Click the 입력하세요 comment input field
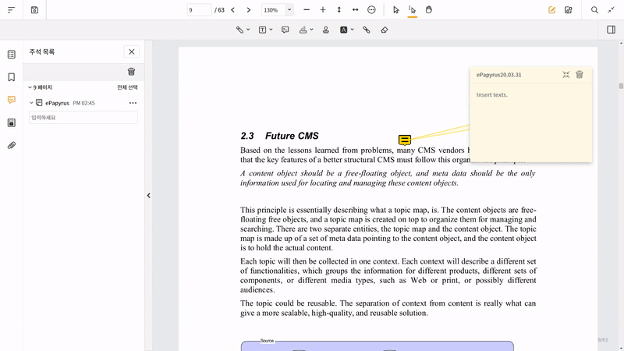 pyautogui.click(x=83, y=118)
